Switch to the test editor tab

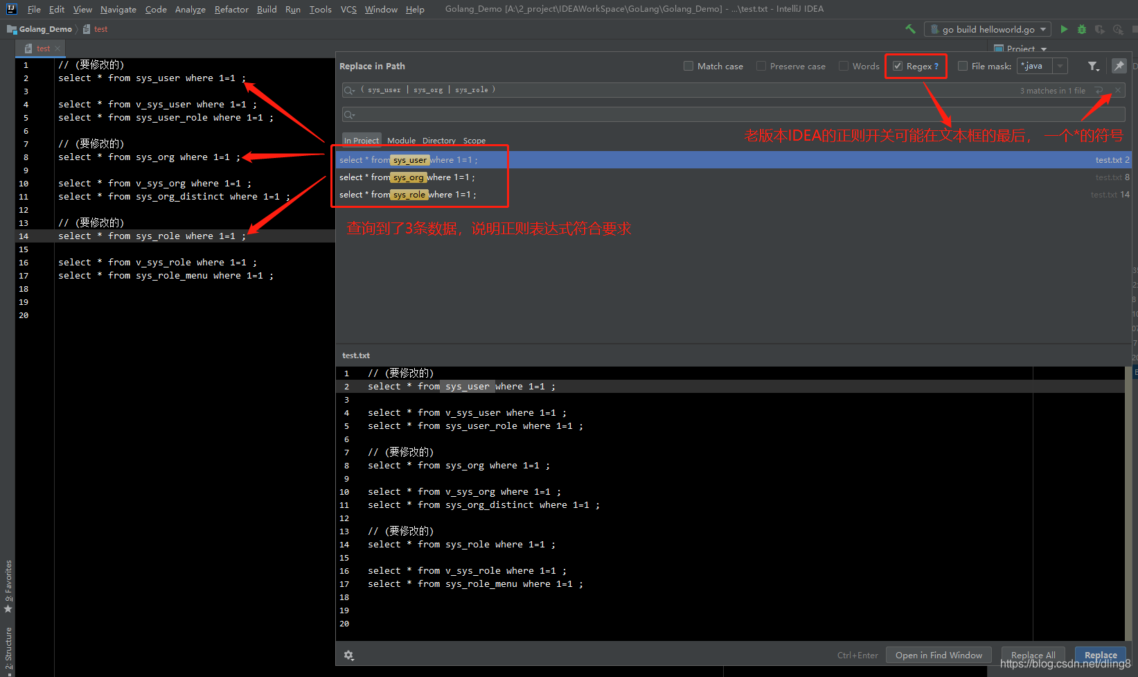(39, 49)
